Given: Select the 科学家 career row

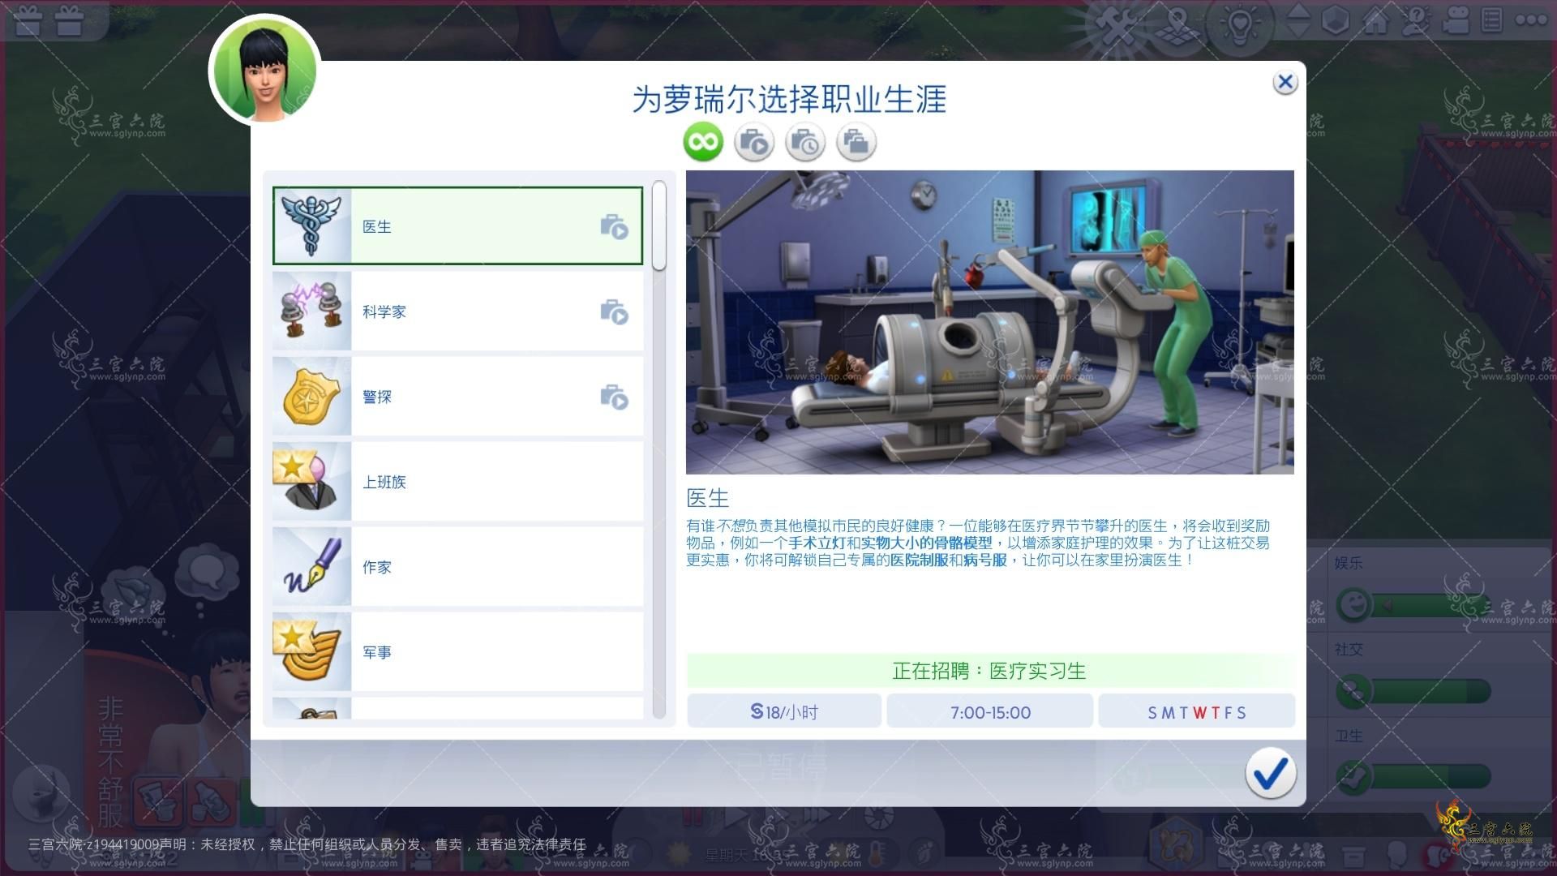Looking at the screenshot, I should (x=457, y=311).
